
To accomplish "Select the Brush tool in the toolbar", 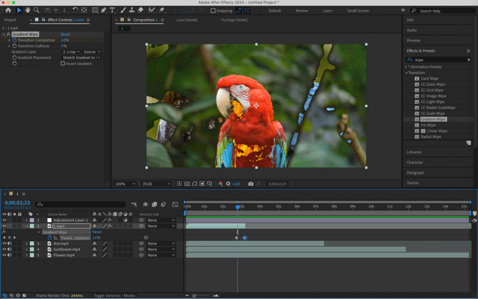I will (123, 10).
